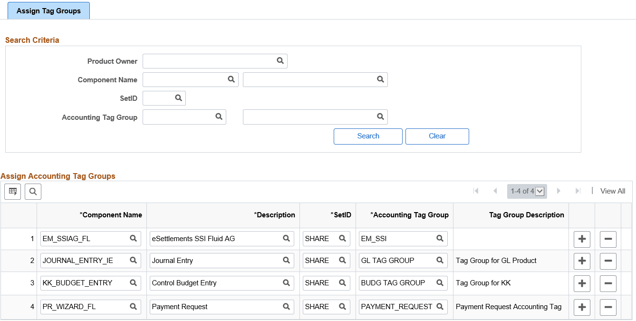
Task: Select the Assign Tag Groups tab
Action: (48, 10)
